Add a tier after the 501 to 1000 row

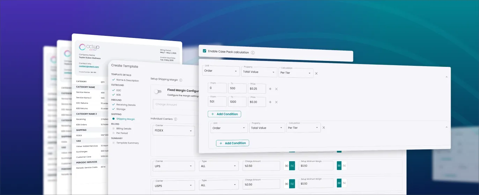click(270, 102)
